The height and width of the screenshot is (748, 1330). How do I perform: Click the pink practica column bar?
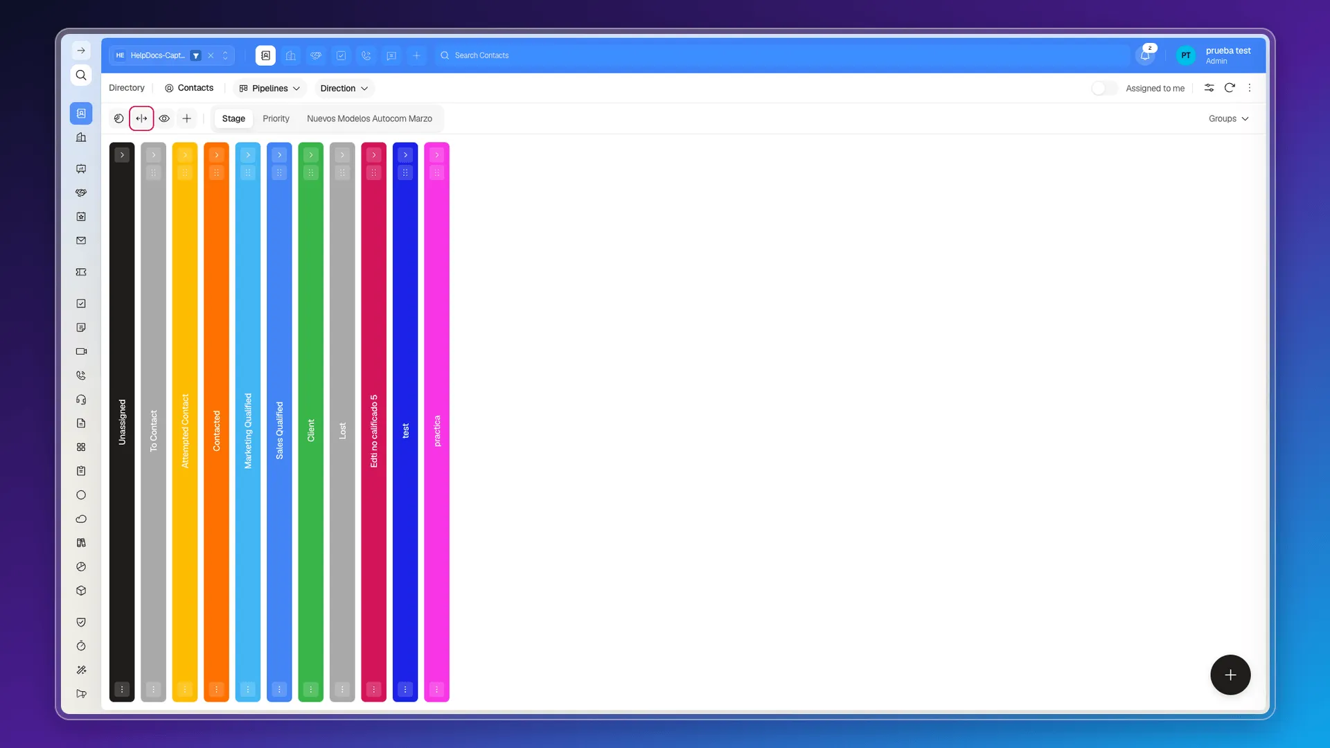(436, 422)
